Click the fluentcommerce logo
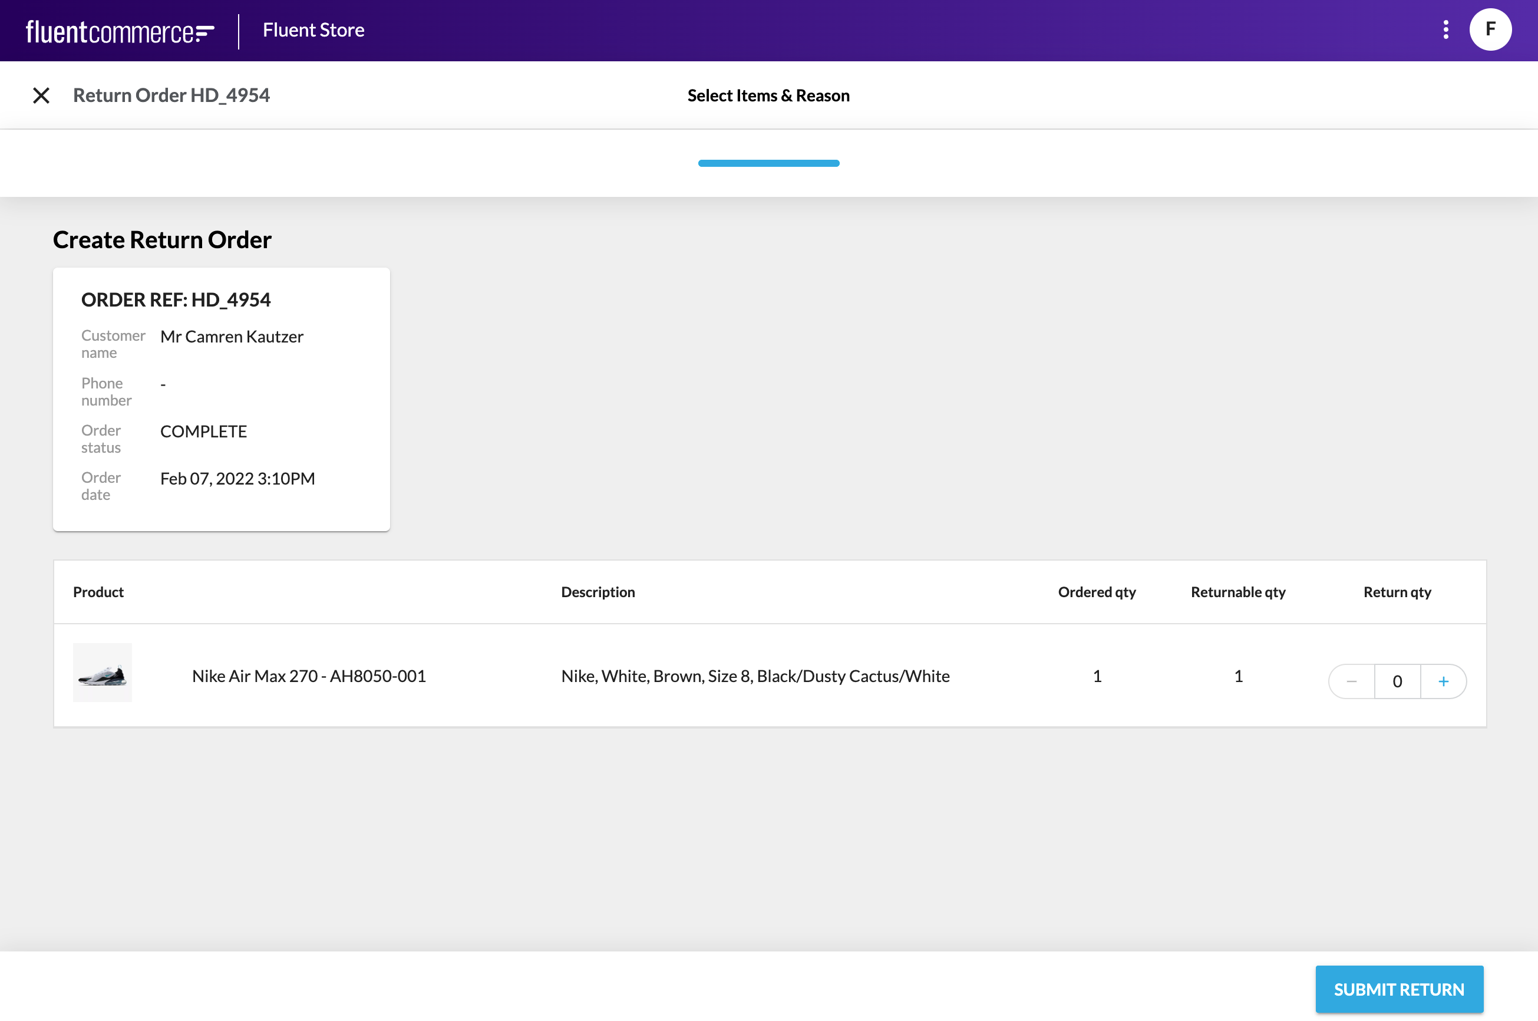Viewport: 1538px width, 1021px height. (x=120, y=31)
